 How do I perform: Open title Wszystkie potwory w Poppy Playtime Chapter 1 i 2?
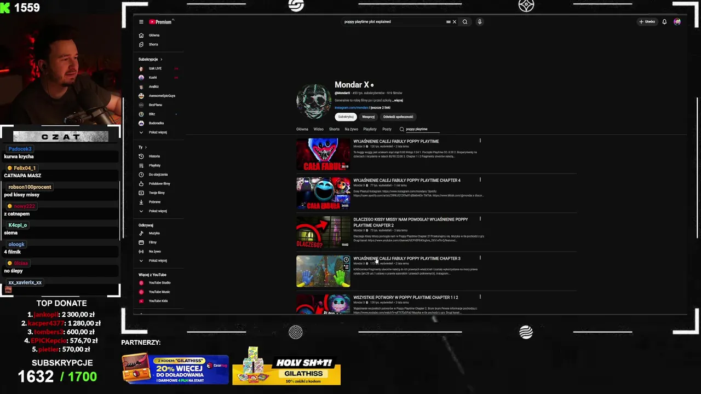pos(406,298)
